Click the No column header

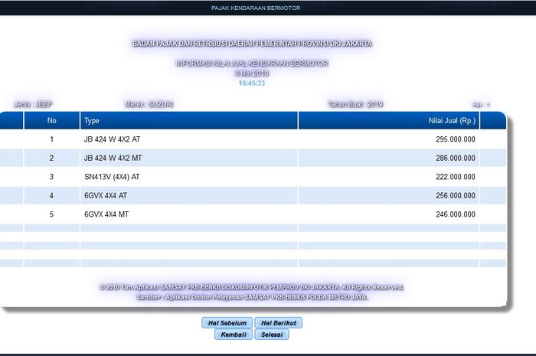click(51, 121)
